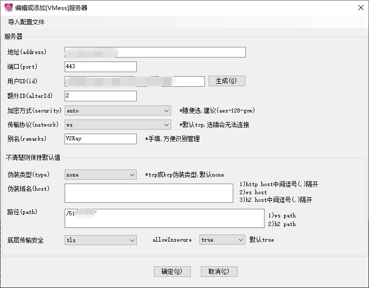Click the 服务器 group label
369x288 pixels.
(x=14, y=36)
